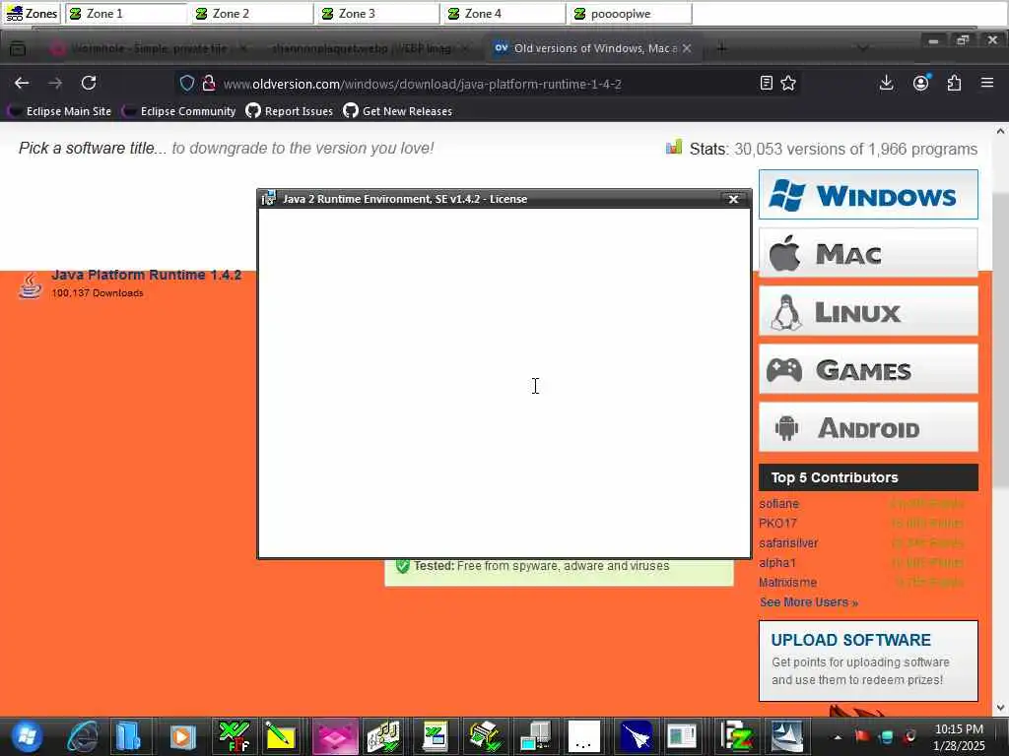Click the red flag Action Center tray icon
The image size is (1009, 756).
pyautogui.click(x=861, y=736)
